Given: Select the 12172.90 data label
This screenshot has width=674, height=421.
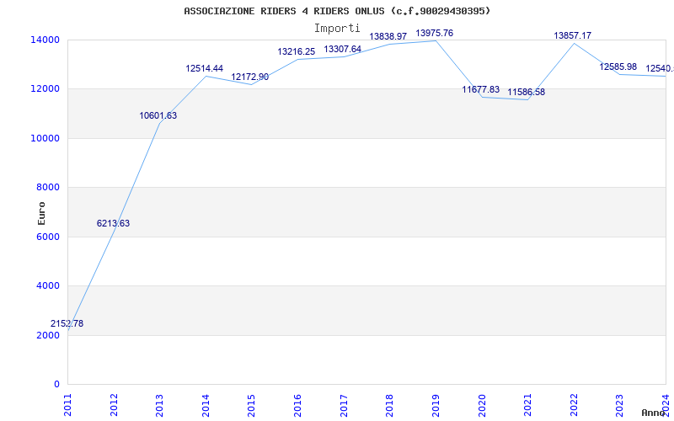Looking at the screenshot, I should [x=249, y=77].
